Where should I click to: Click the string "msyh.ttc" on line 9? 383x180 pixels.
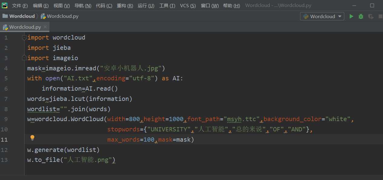point(242,119)
